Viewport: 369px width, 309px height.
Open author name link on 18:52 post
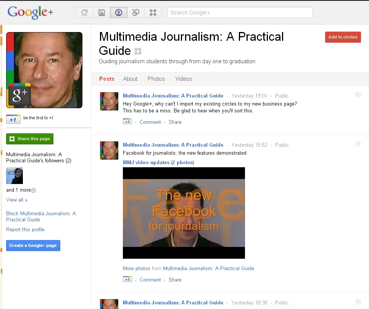(x=173, y=145)
